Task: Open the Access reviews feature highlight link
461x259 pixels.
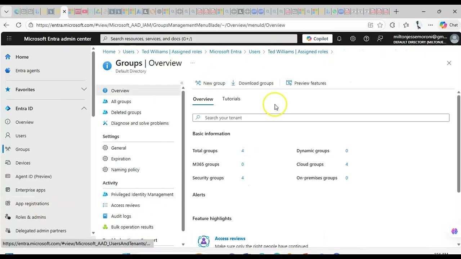Action: pyautogui.click(x=230, y=238)
